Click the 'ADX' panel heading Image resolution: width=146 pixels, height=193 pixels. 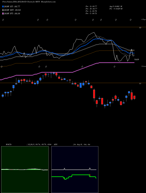tap(56, 144)
